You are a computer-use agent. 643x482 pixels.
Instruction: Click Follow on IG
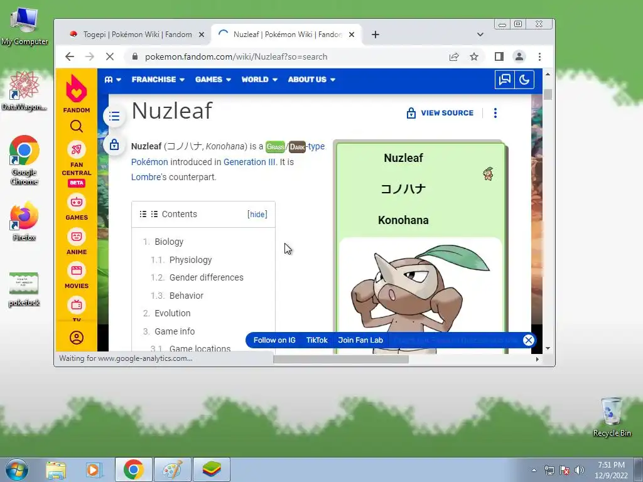(x=274, y=340)
